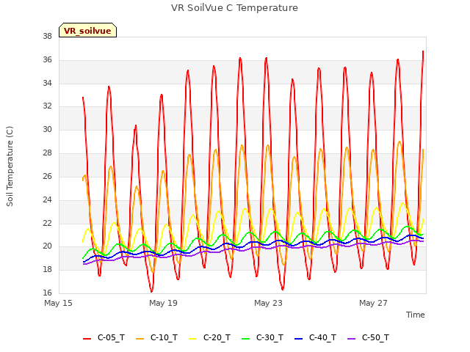This screenshot has width=470, height=352.
Task: Toggle the C-50_T legend entry
Action: click(368, 337)
